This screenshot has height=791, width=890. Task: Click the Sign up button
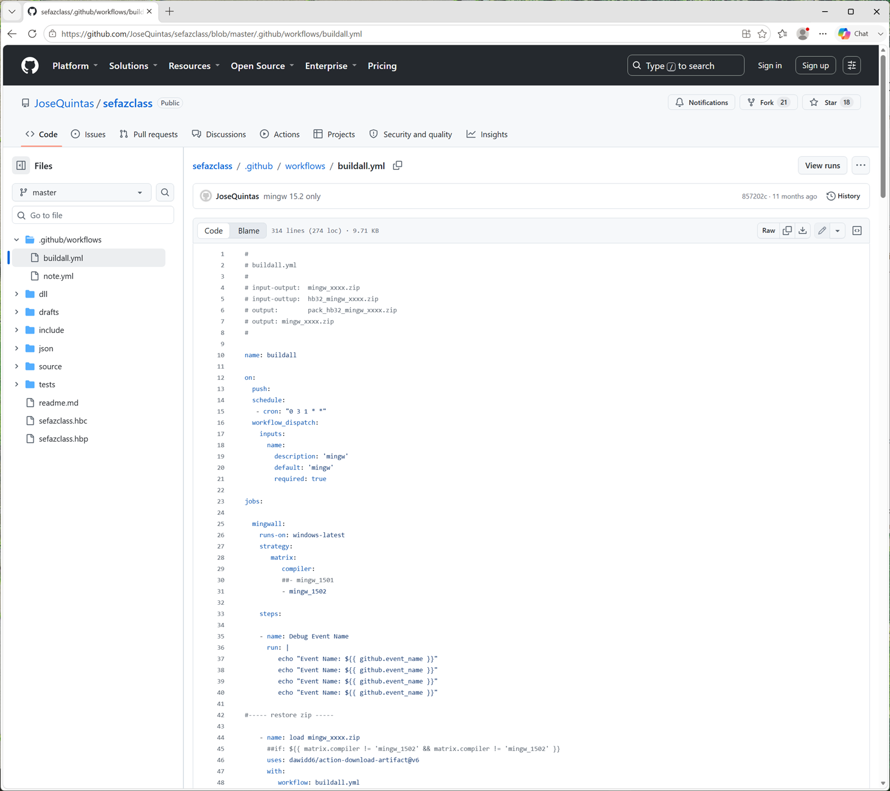tap(815, 66)
